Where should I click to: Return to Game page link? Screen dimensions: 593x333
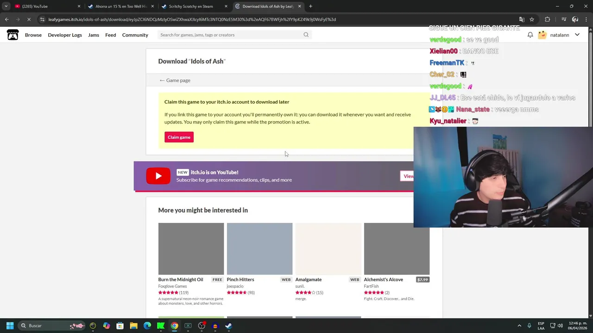(175, 80)
